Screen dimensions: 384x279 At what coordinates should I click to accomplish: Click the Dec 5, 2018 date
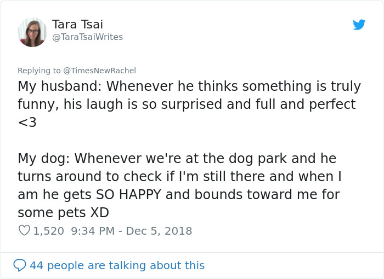pyautogui.click(x=159, y=231)
